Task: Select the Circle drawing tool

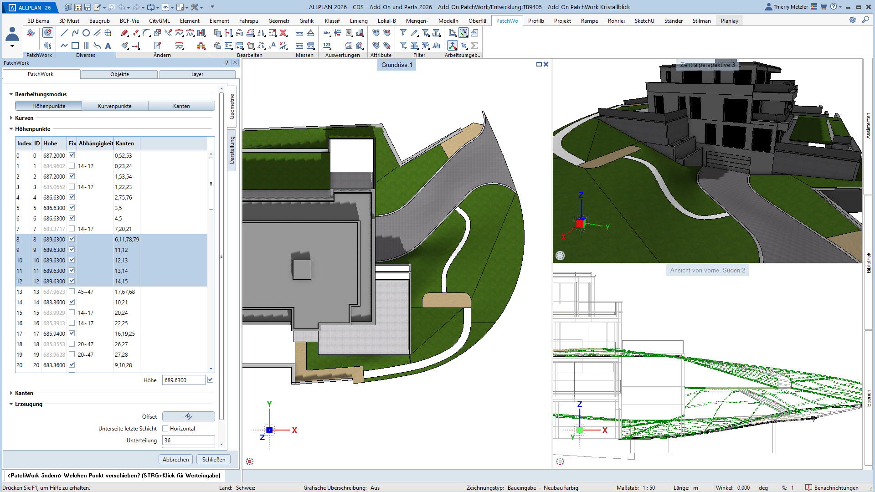Action: (86, 33)
